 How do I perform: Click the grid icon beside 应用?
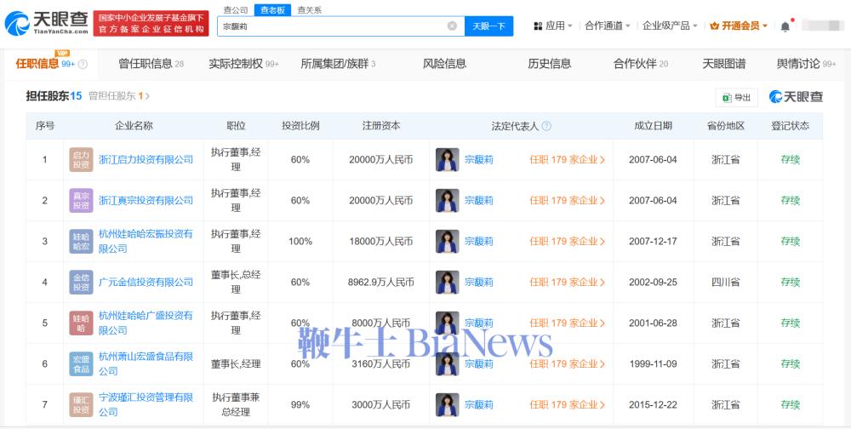[538, 26]
